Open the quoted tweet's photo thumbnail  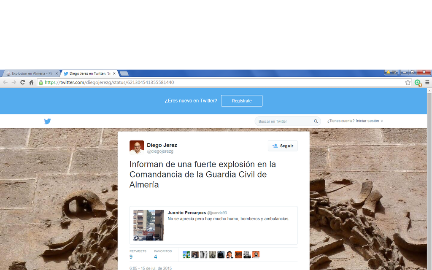pyautogui.click(x=149, y=225)
